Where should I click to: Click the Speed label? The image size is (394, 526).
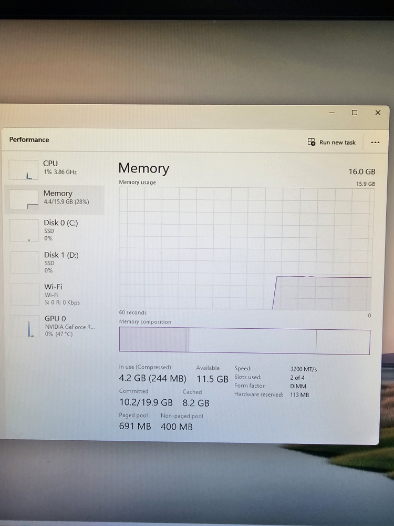243,368
